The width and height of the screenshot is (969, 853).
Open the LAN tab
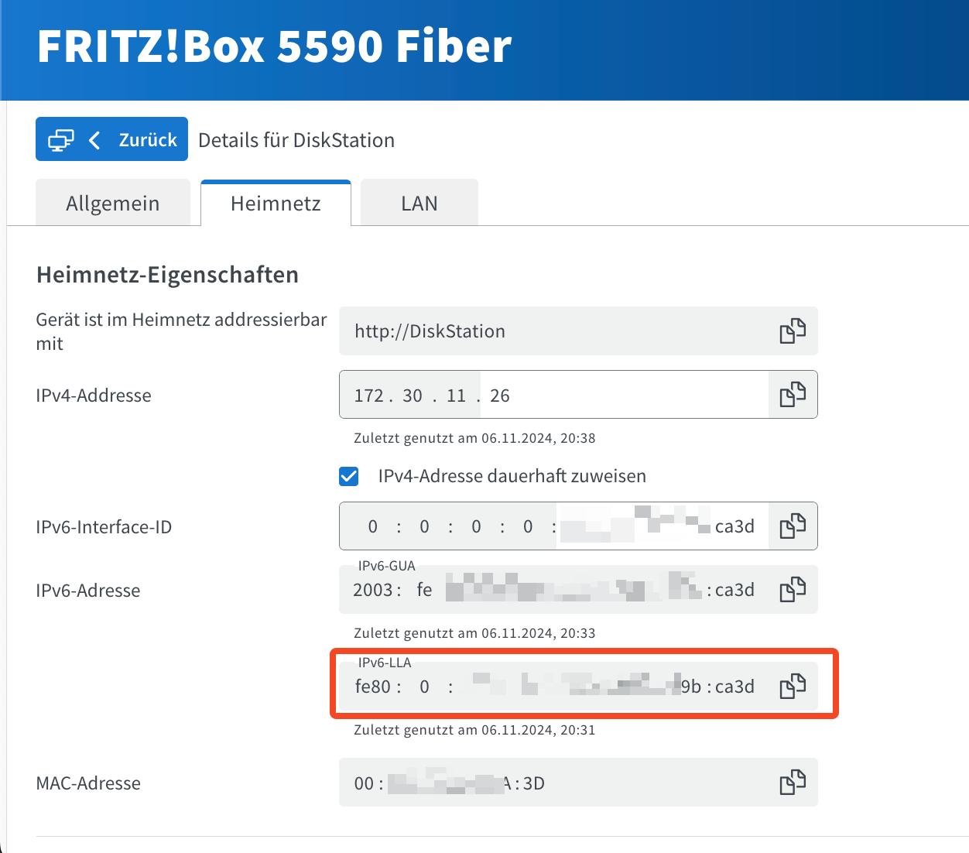(x=419, y=202)
